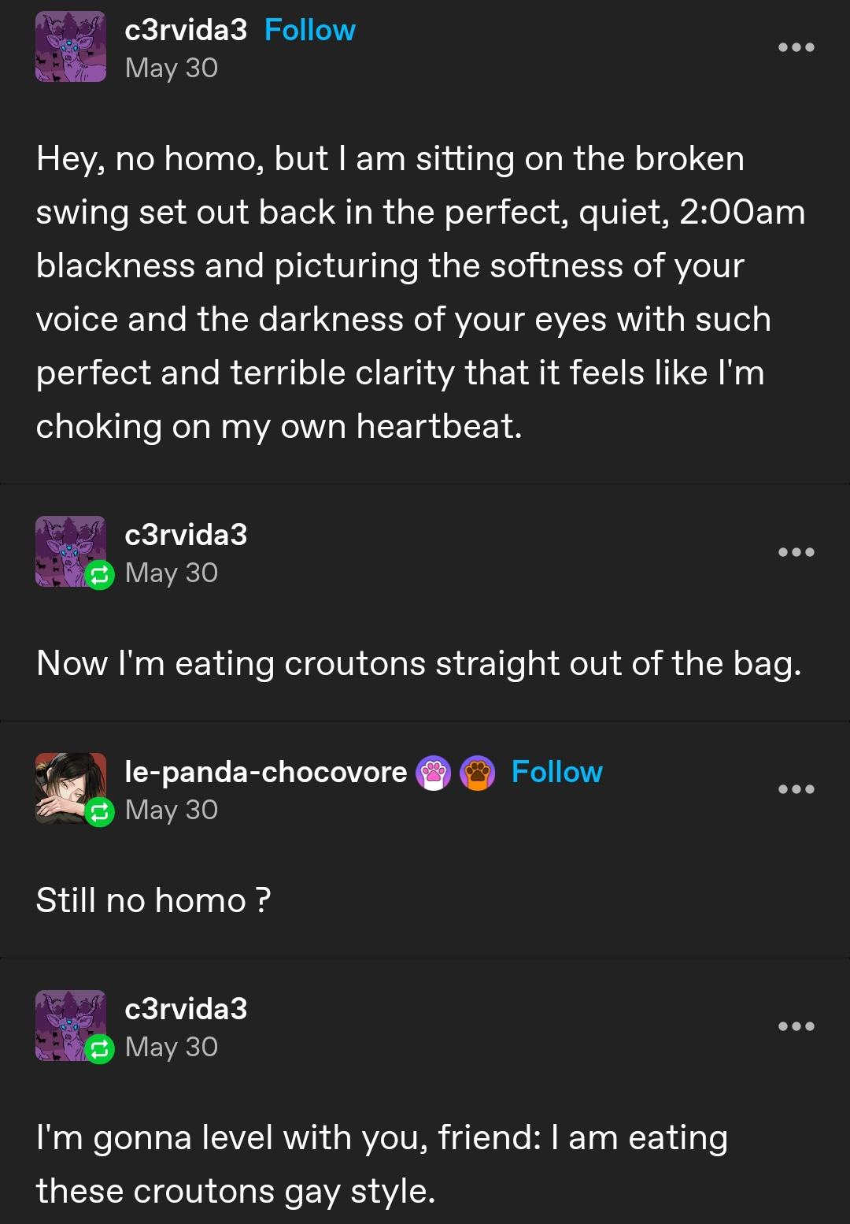Follow c3rvida3 from the top post
850x1224 pixels.
309,30
